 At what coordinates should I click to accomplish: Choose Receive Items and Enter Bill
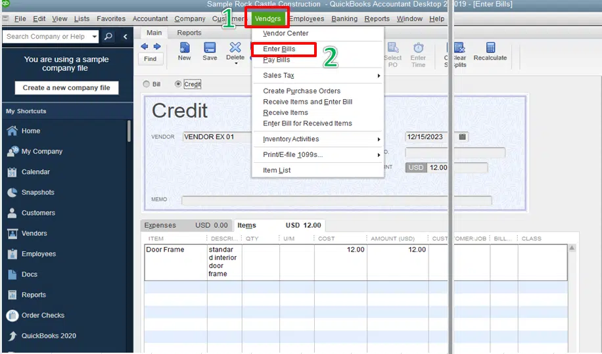click(308, 102)
